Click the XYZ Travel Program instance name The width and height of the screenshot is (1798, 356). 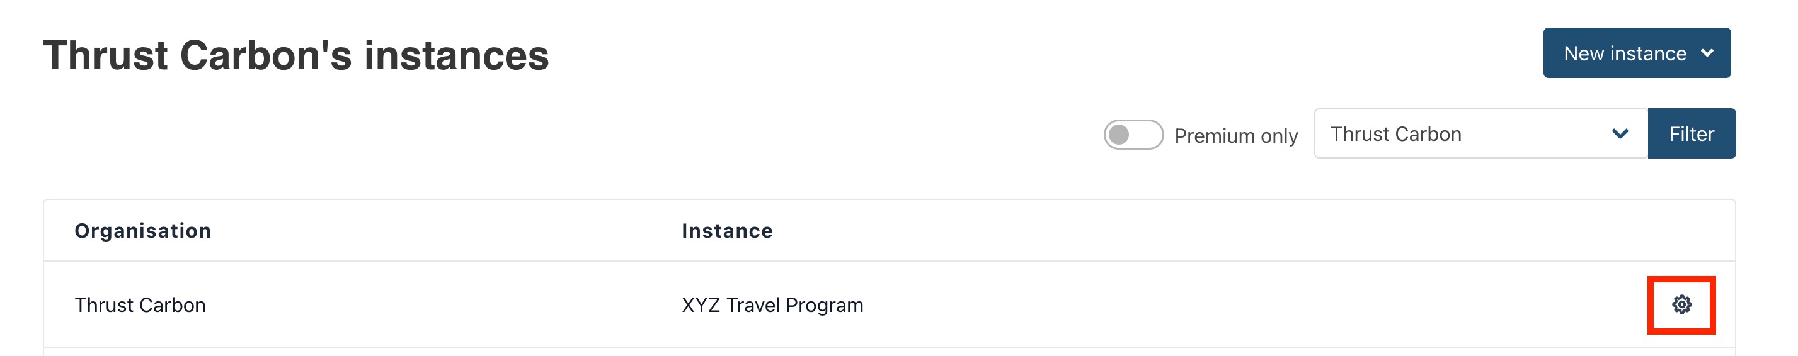772,305
